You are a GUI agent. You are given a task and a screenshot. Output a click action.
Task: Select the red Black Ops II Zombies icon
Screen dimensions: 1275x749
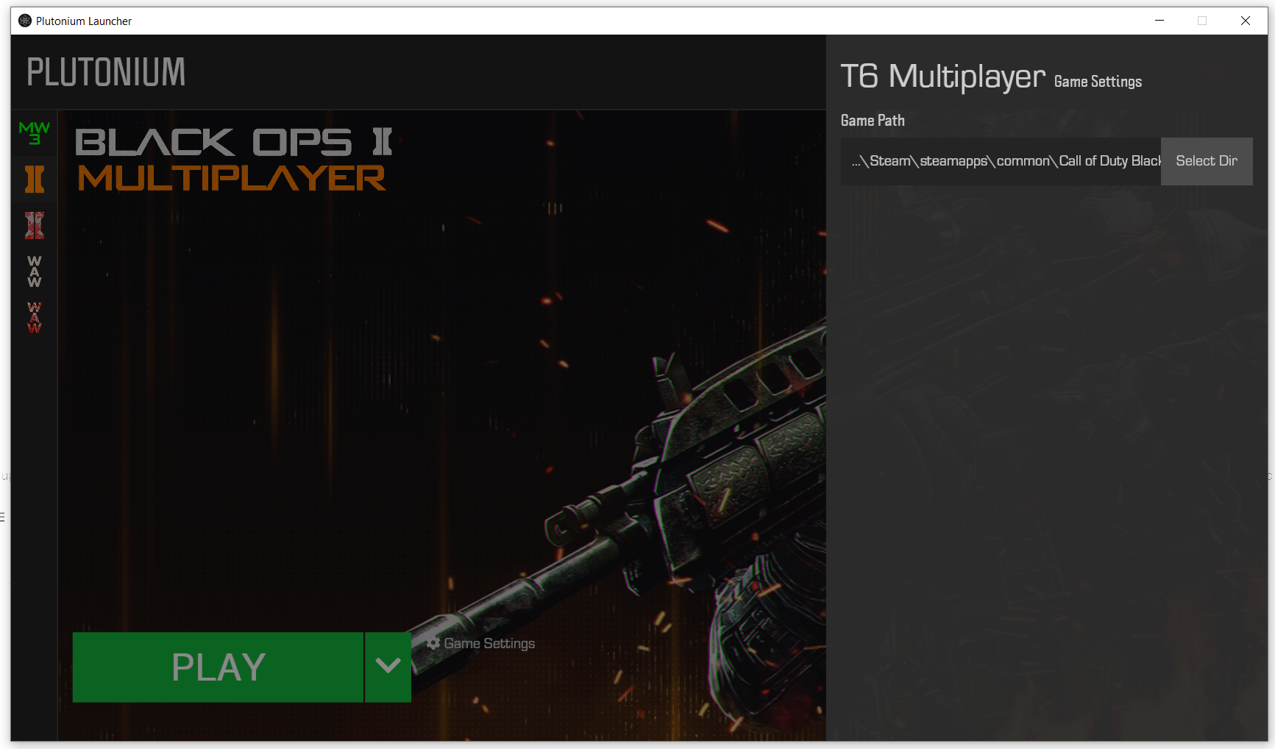pos(34,225)
